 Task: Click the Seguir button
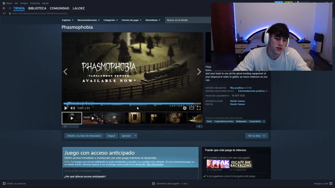[111, 136]
